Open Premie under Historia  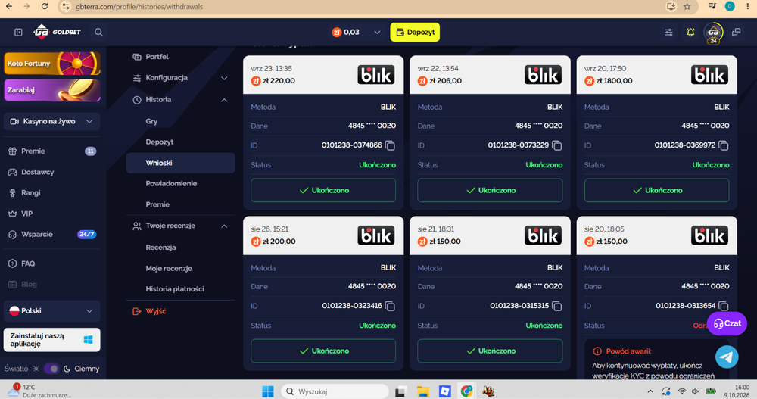[x=157, y=204]
